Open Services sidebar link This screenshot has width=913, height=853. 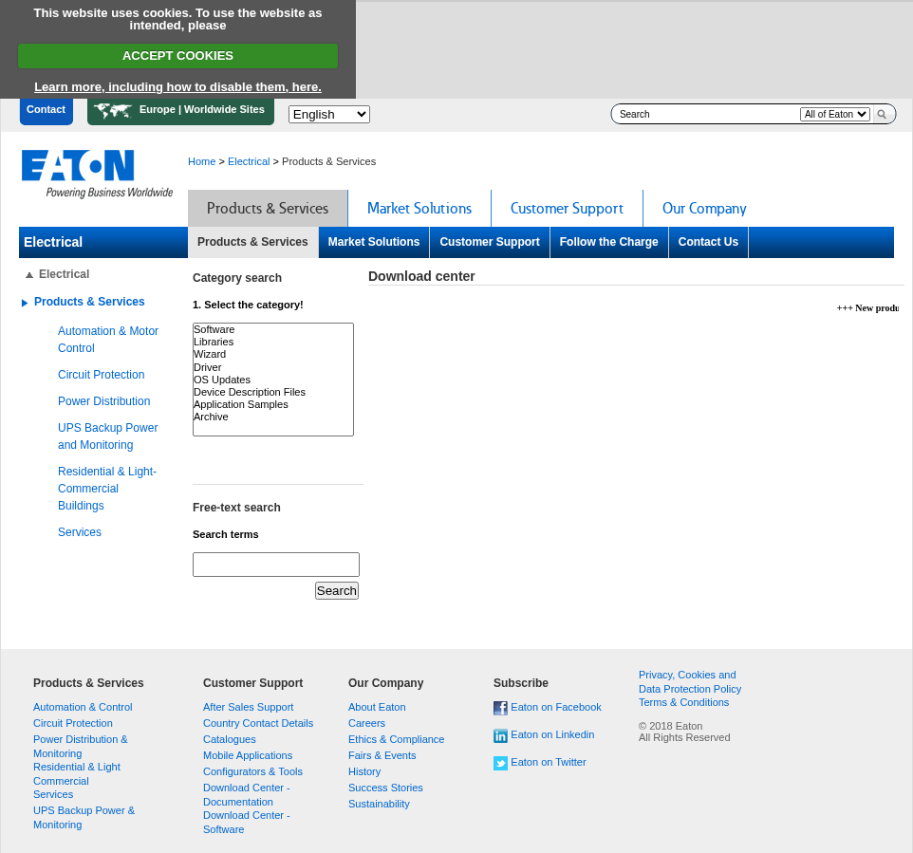79,532
